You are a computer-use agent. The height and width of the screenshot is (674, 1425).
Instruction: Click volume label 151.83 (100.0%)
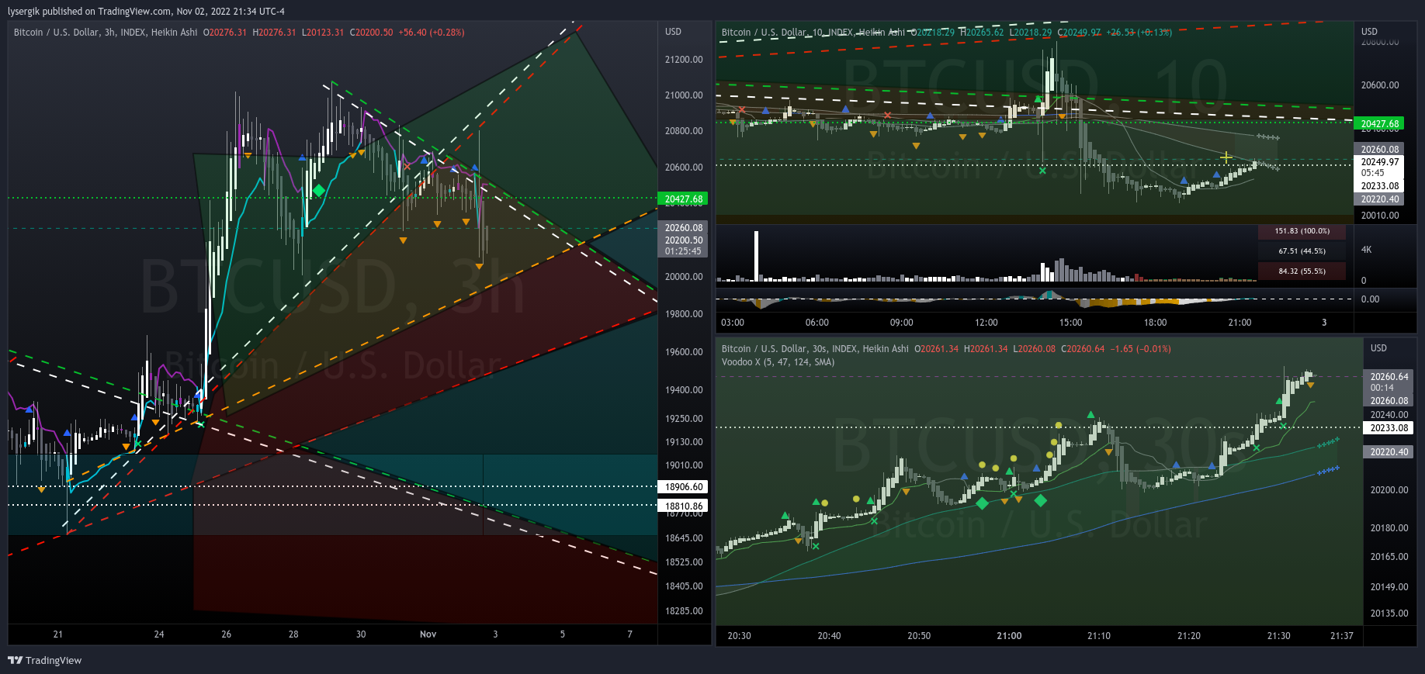pos(1302,231)
